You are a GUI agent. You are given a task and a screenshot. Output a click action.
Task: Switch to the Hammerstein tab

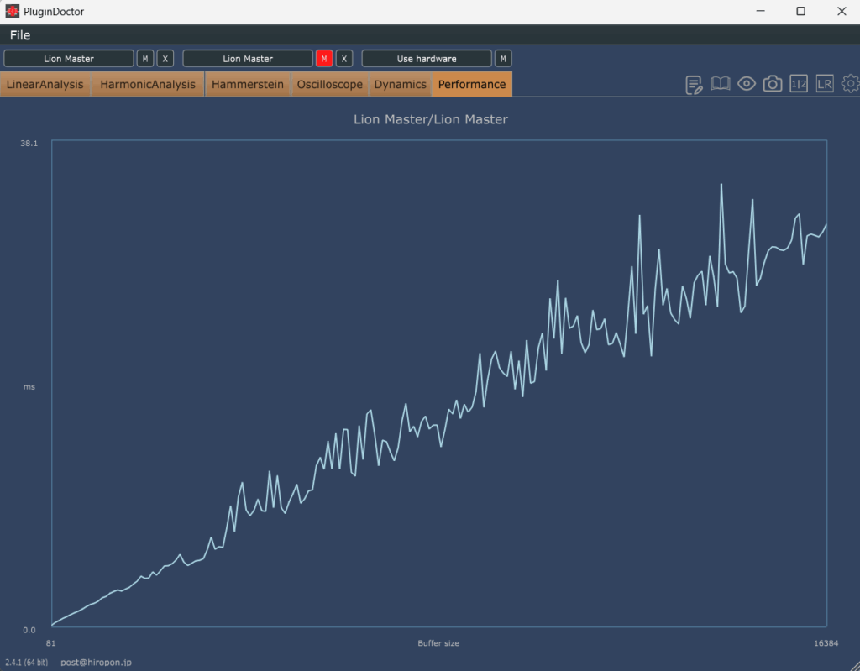point(248,85)
